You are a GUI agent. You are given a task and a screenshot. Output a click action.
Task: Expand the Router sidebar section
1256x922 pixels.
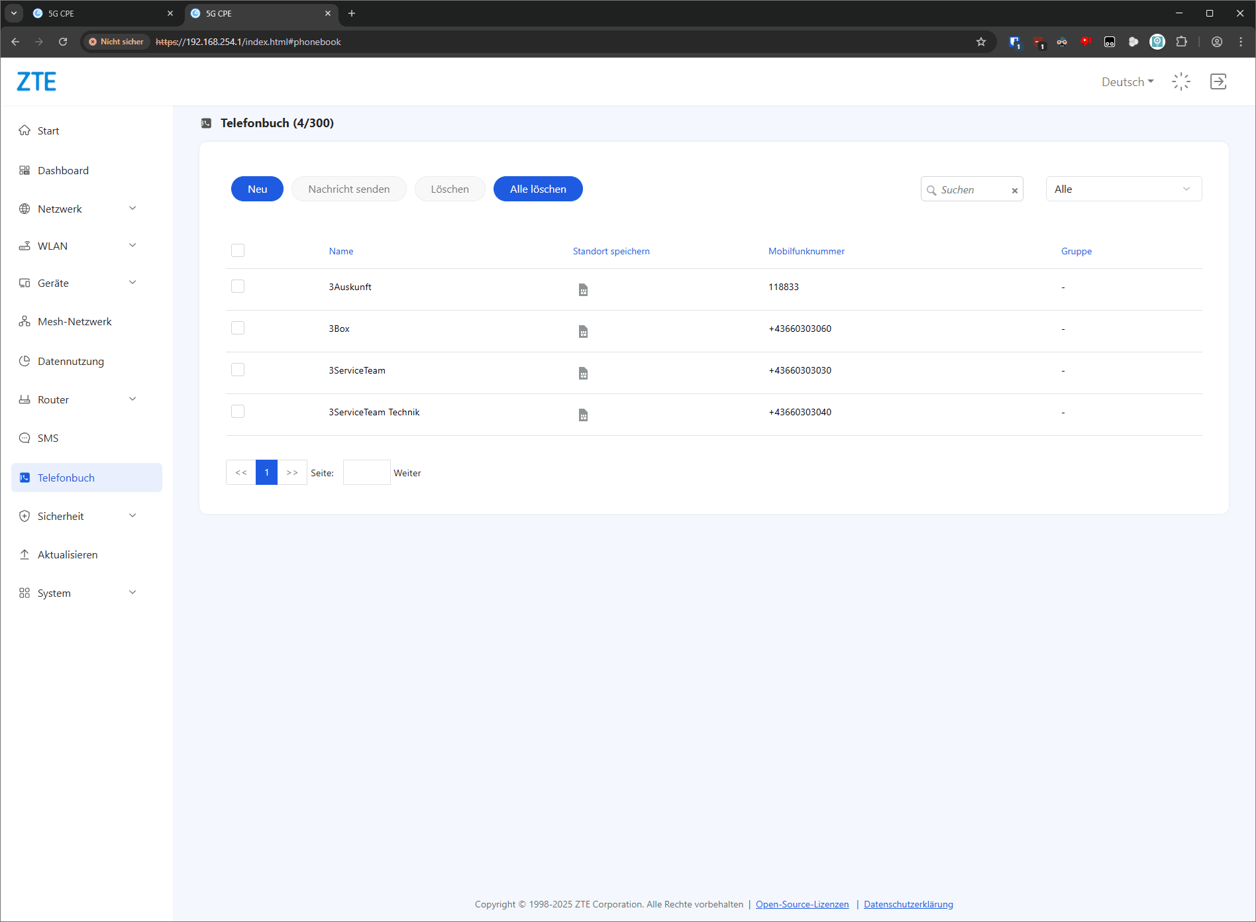(x=87, y=399)
